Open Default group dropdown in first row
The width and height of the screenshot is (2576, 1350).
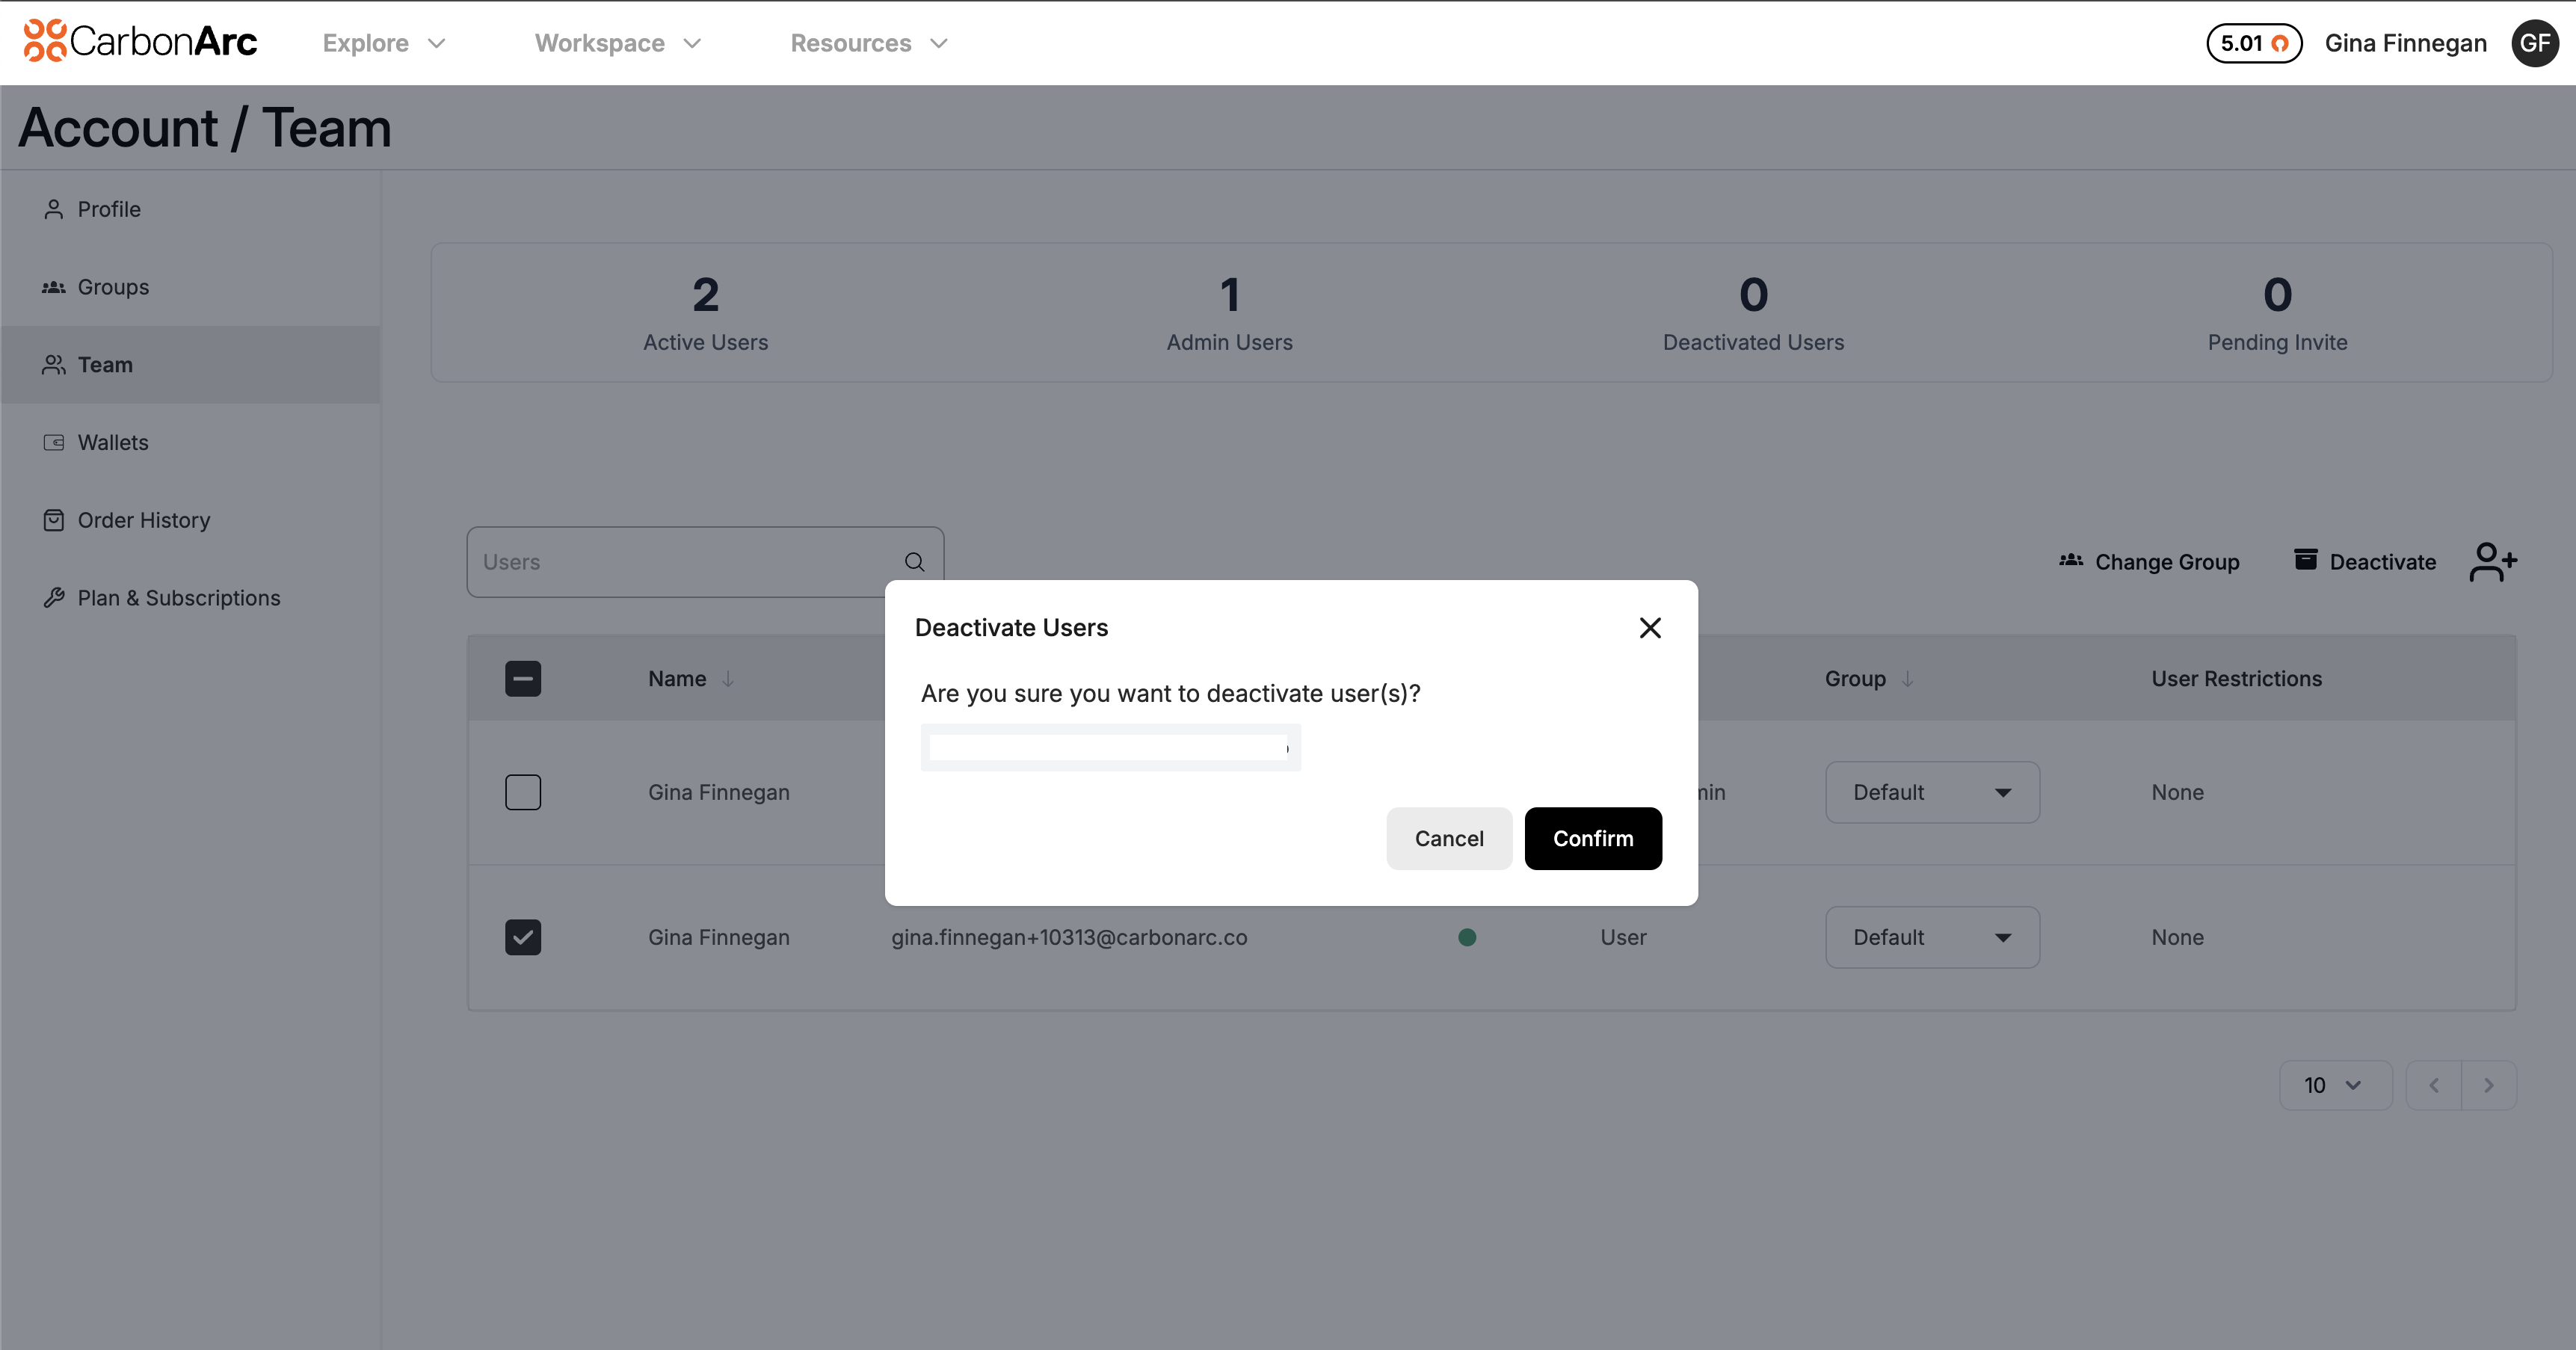[x=1931, y=792]
